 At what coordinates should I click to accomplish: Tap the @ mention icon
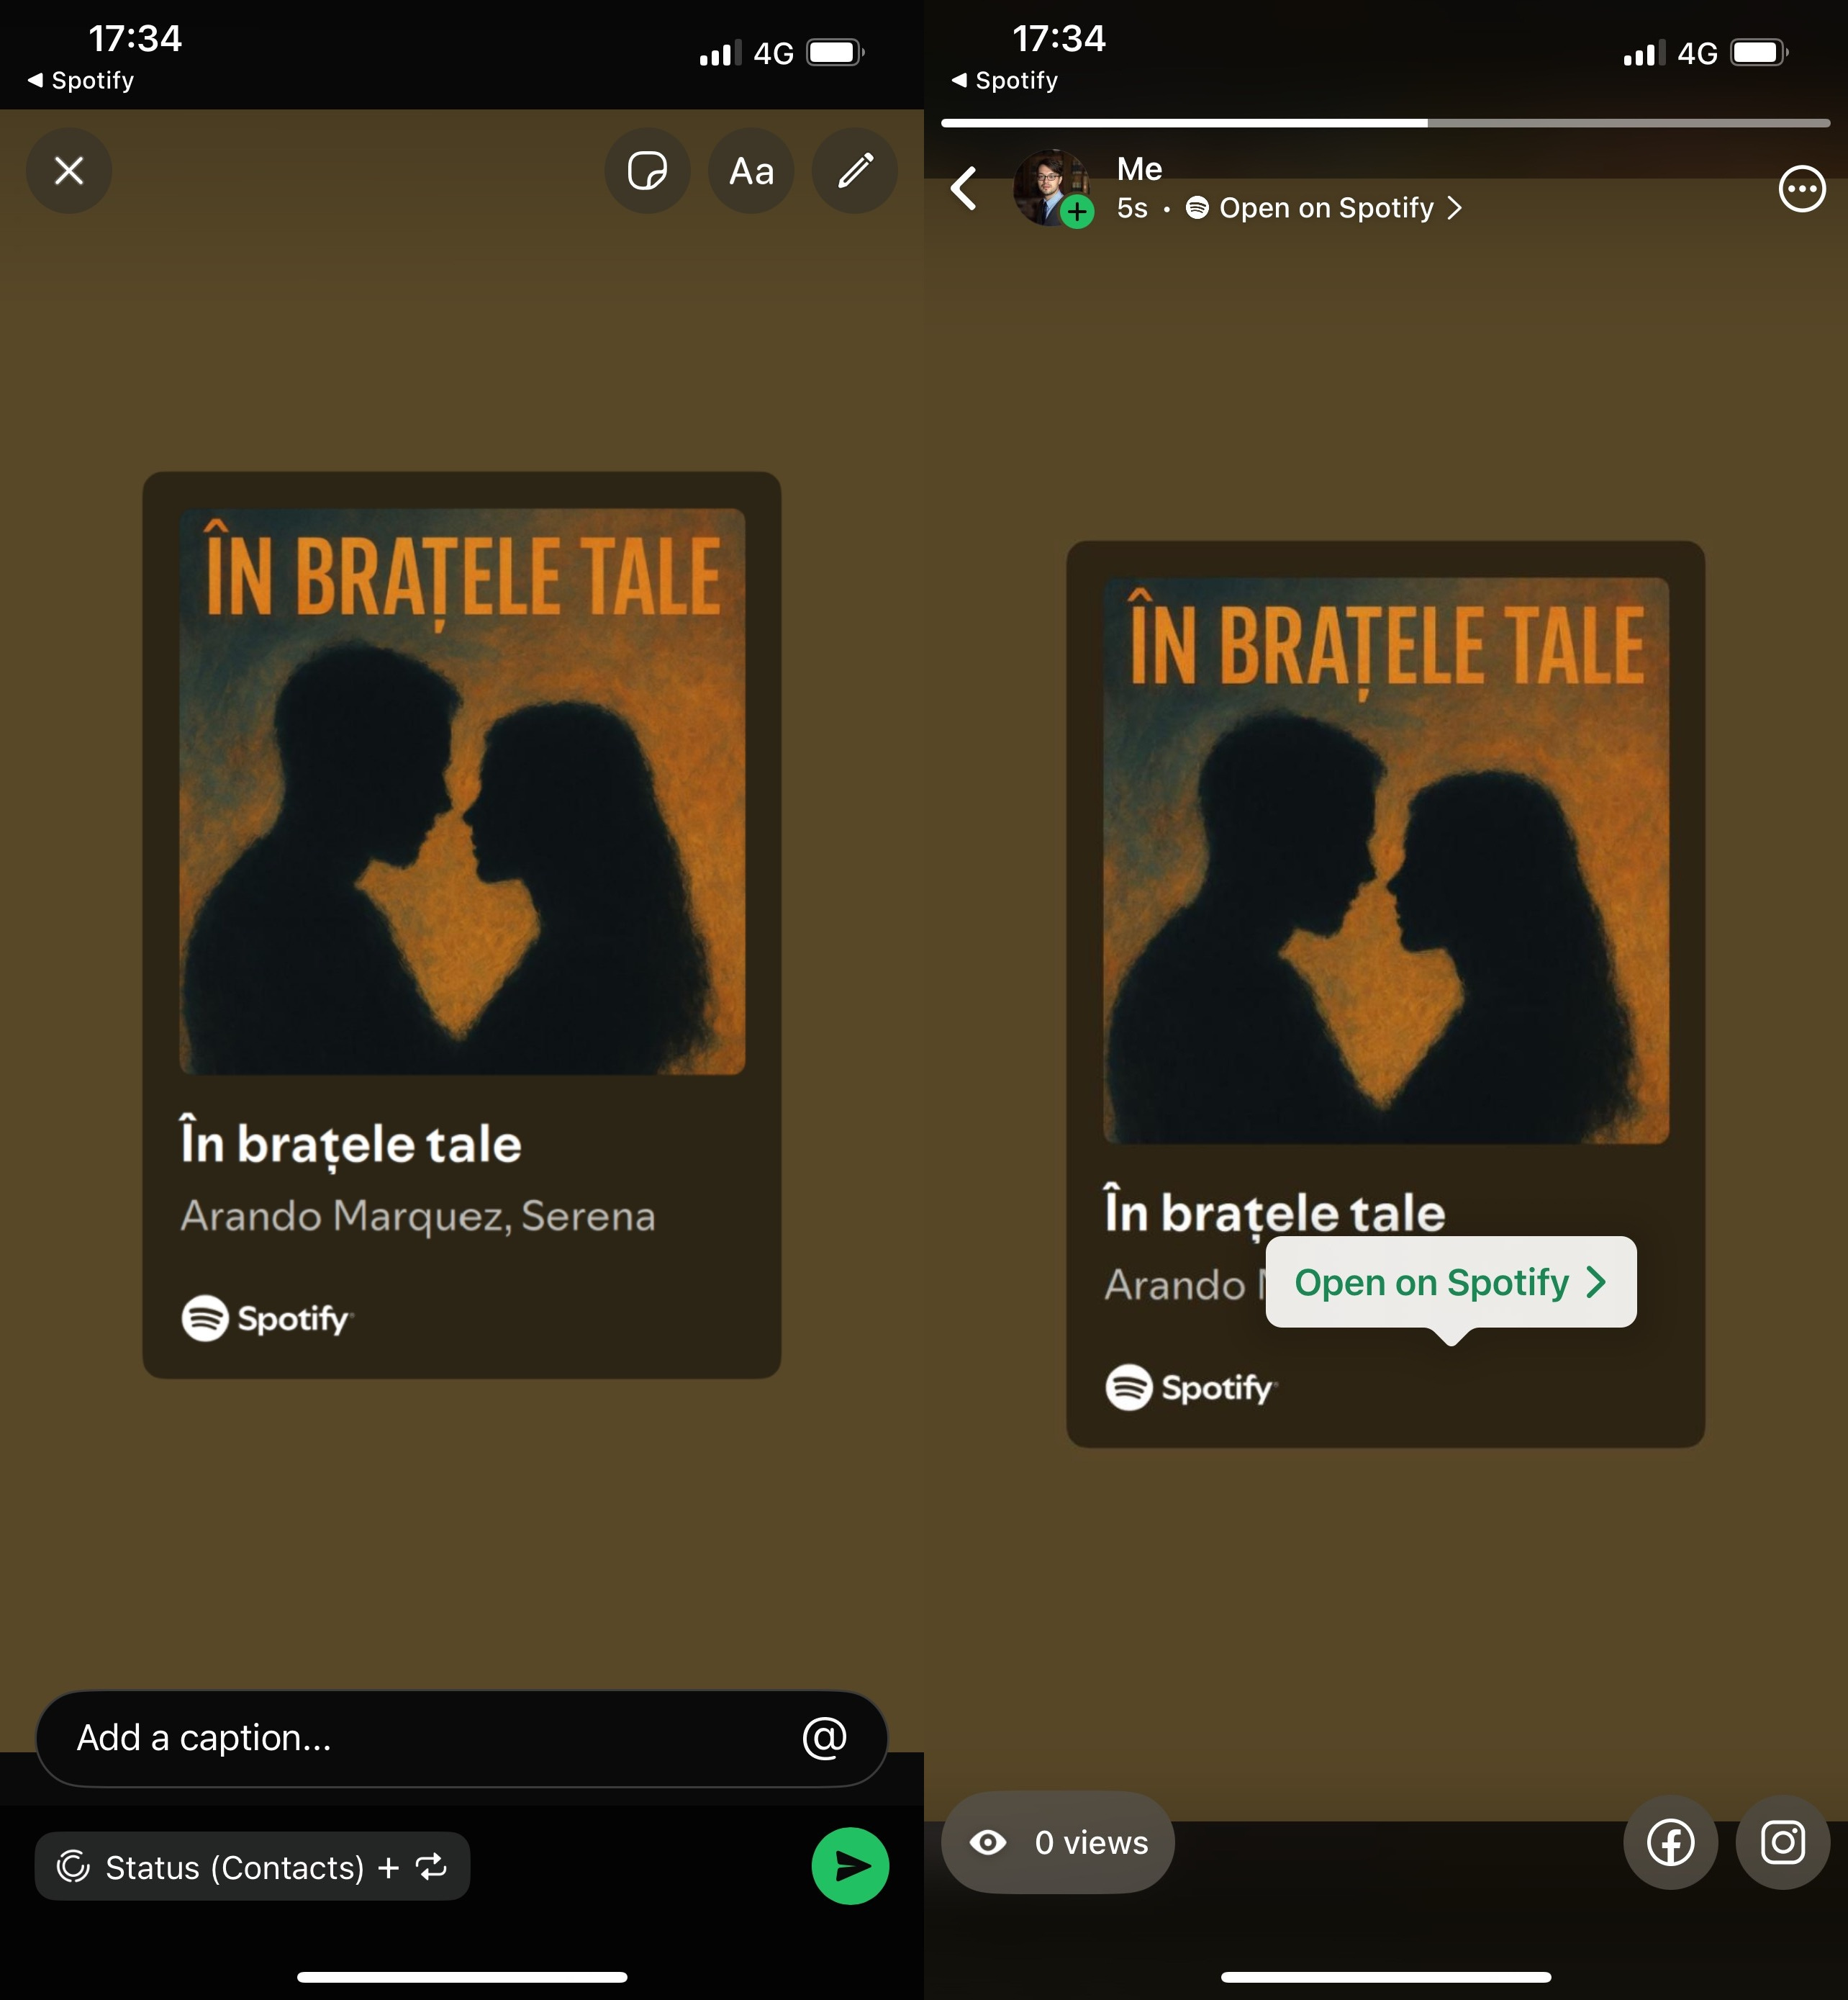[824, 1738]
